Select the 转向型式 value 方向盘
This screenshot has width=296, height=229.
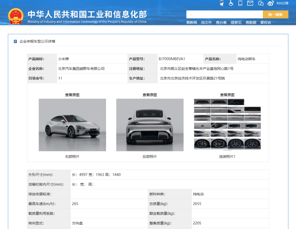pos(77,223)
